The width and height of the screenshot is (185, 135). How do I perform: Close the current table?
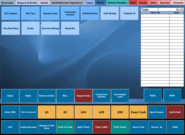coord(101,127)
